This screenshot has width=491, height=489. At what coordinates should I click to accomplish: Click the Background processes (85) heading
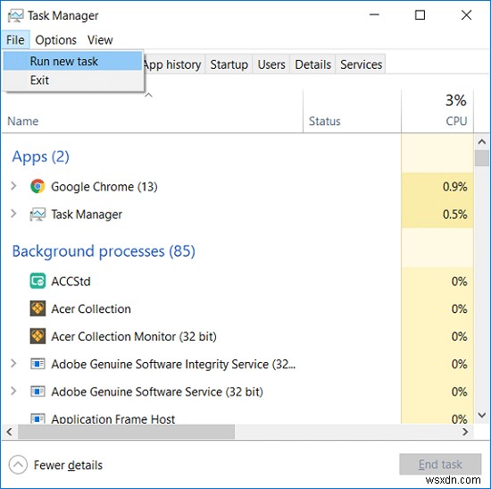(104, 251)
